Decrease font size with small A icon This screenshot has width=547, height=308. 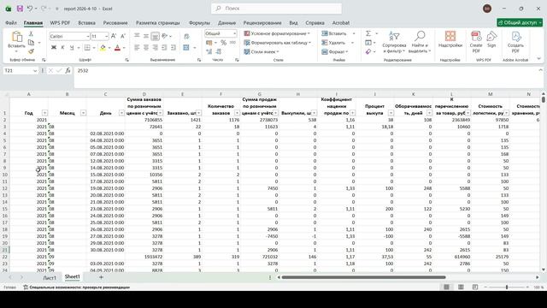[123, 36]
